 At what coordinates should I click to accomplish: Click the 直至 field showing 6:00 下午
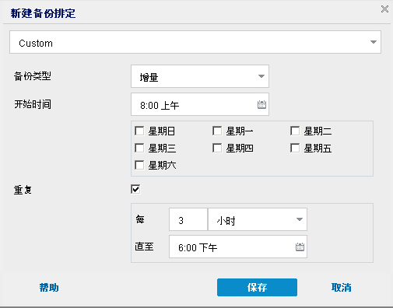pos(238,247)
